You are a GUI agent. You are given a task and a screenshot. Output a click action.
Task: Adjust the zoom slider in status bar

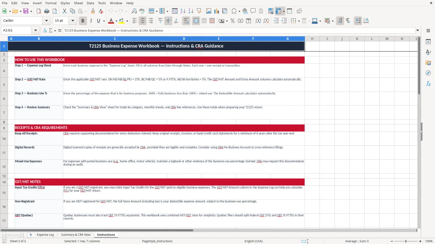[x=406, y=241]
